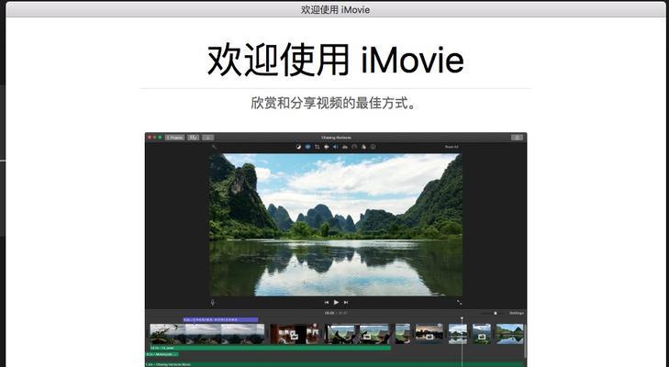Image resolution: width=669 pixels, height=367 pixels.
Task: Click the Share button in preview window
Action: (517, 138)
